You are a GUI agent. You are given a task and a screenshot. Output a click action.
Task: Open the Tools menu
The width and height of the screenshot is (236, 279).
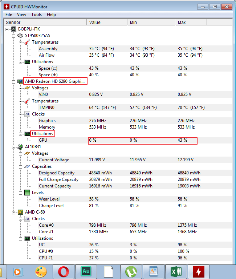coord(36,15)
